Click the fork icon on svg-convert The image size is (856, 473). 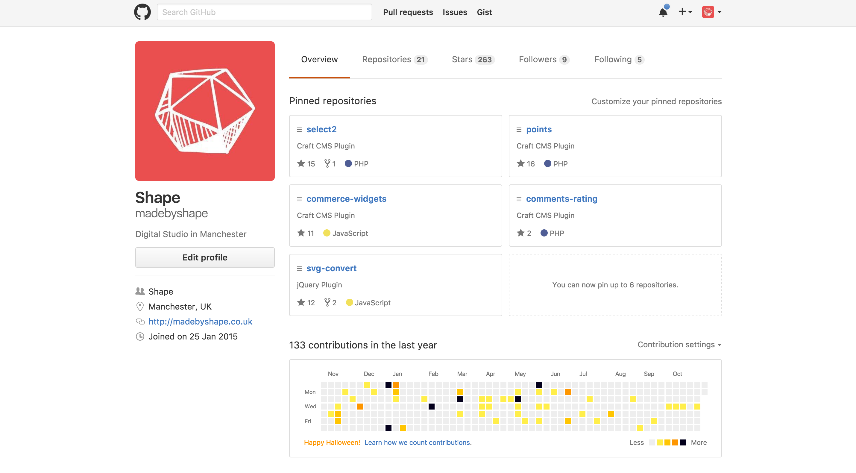click(x=327, y=302)
